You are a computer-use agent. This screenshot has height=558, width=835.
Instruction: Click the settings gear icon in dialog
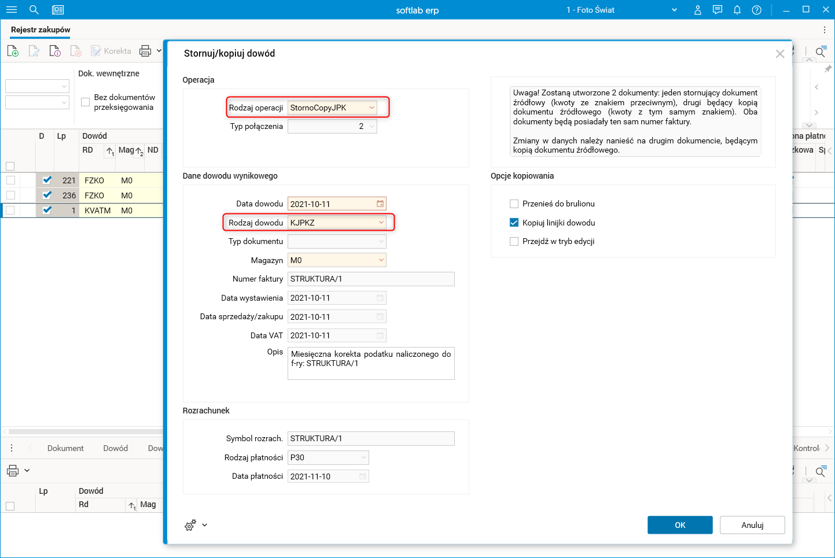pyautogui.click(x=190, y=525)
